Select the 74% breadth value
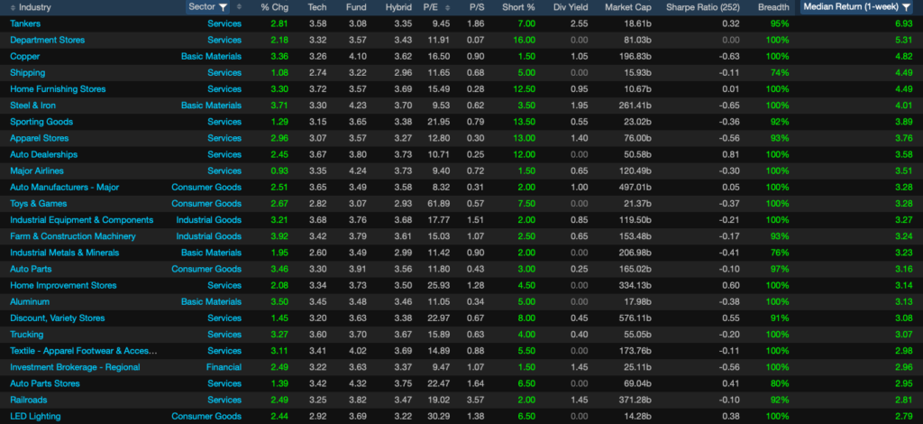The image size is (923, 424). pos(780,73)
